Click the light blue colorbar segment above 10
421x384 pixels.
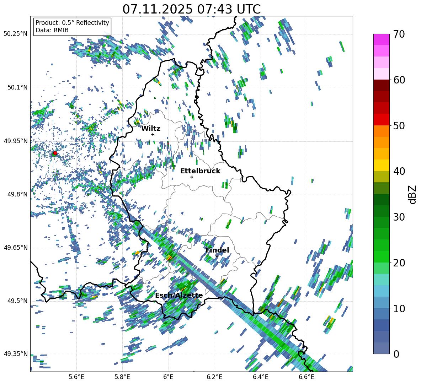click(x=381, y=302)
